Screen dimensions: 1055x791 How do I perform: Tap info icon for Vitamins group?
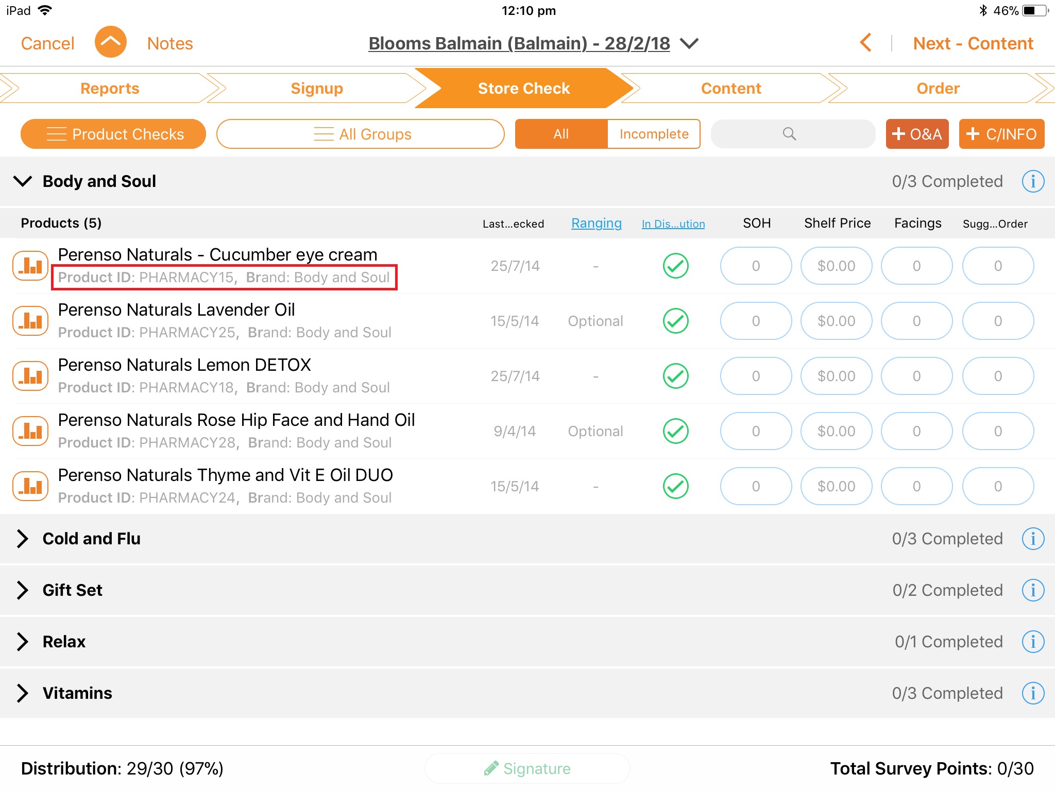tap(1032, 693)
